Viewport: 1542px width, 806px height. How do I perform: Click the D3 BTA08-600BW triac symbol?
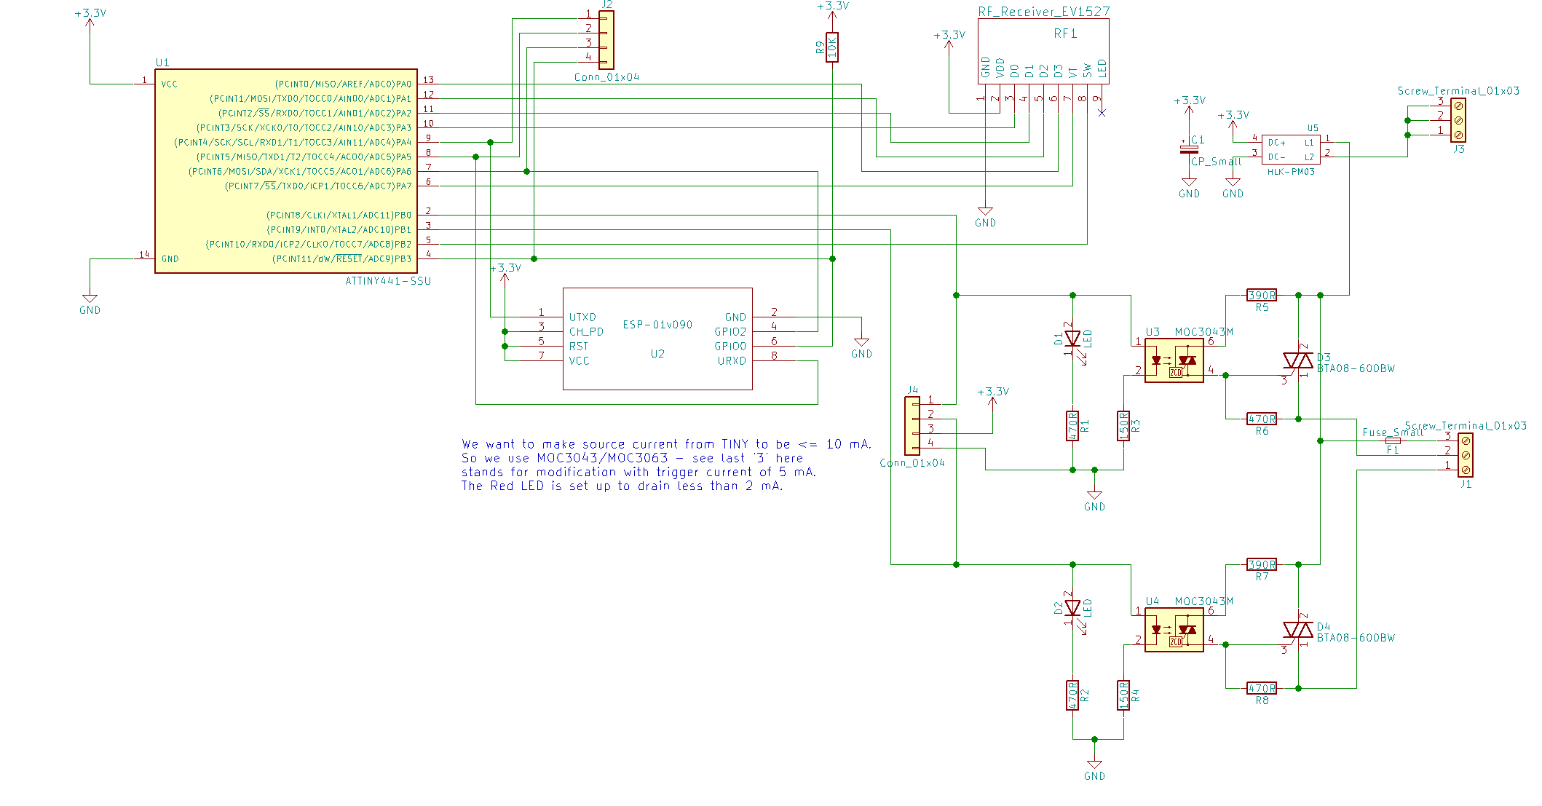[x=1297, y=360]
